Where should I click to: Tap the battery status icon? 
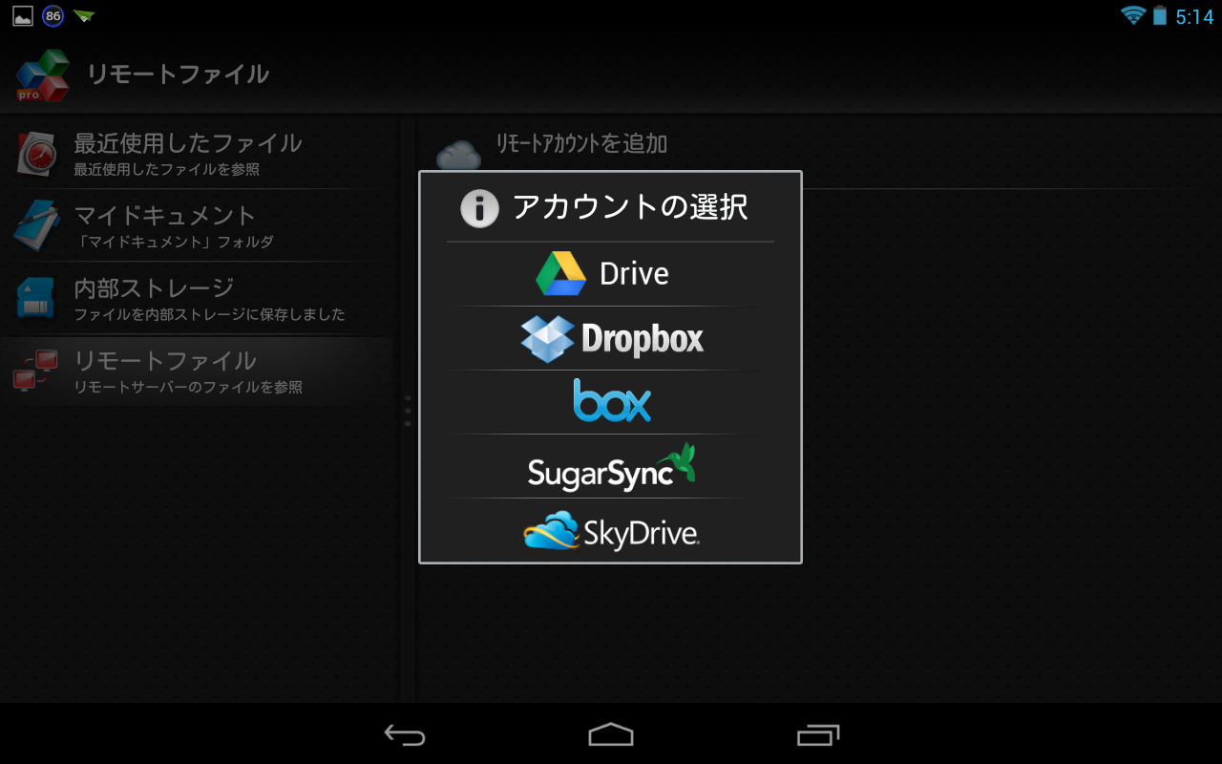(x=1160, y=15)
